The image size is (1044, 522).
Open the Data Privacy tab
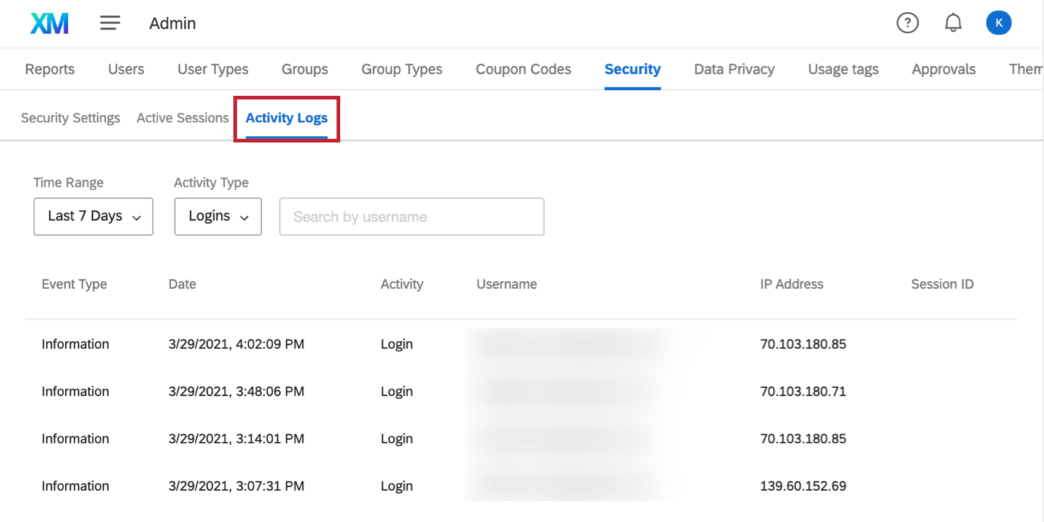(734, 69)
